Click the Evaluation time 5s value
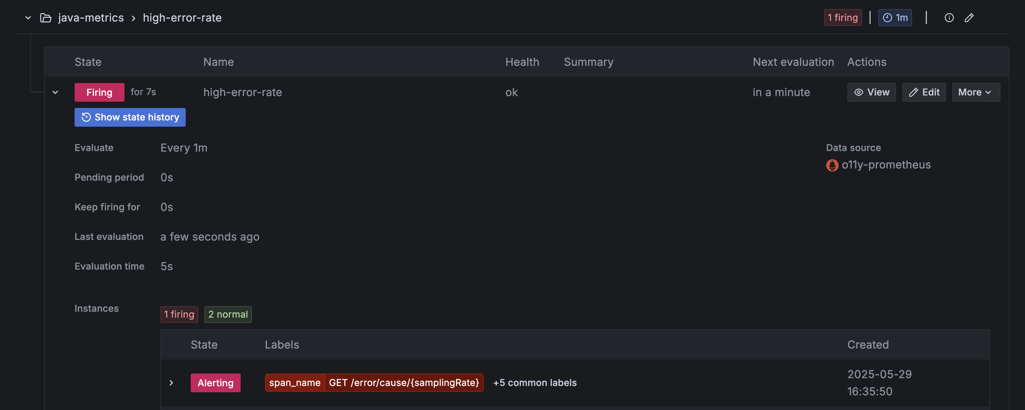The image size is (1025, 410). pos(167,266)
